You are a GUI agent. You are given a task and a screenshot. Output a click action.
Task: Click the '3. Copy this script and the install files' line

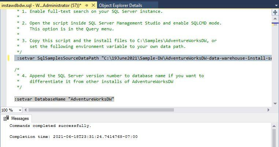tap(117, 41)
